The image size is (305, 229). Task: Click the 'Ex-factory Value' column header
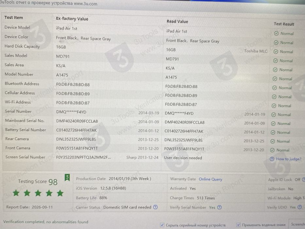point(72,19)
